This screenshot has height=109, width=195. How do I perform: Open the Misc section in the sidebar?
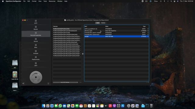pos(36,46)
